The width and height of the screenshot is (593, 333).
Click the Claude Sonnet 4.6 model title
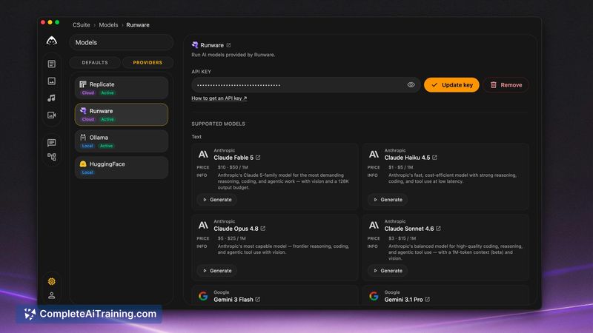409,229
